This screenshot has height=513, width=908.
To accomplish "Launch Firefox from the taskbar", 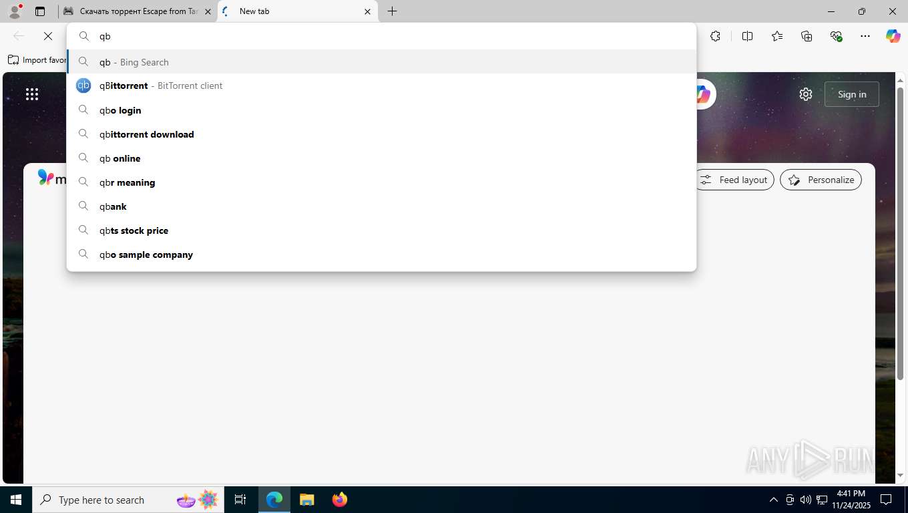I will click(x=340, y=500).
